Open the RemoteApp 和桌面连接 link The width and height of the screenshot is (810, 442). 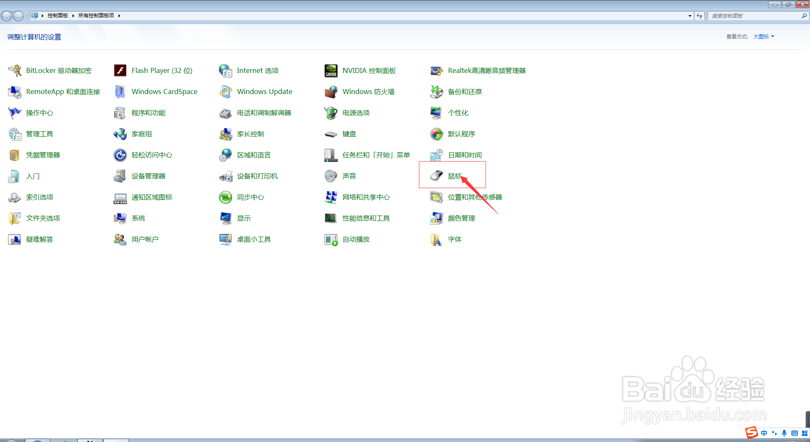(x=63, y=92)
